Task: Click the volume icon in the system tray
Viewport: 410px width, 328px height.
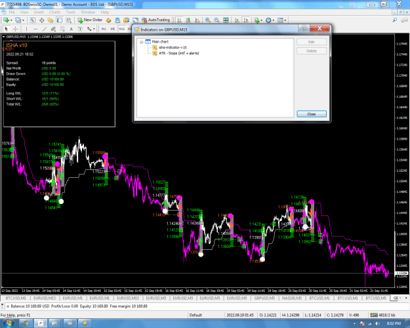Action: click(377, 324)
